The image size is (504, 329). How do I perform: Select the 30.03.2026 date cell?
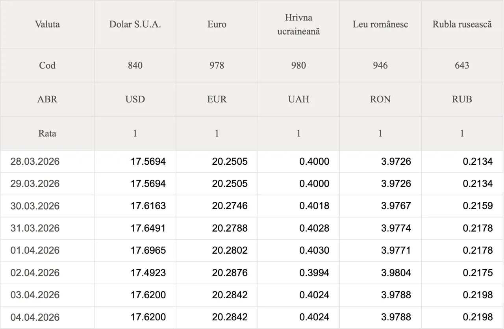pyautogui.click(x=35, y=206)
